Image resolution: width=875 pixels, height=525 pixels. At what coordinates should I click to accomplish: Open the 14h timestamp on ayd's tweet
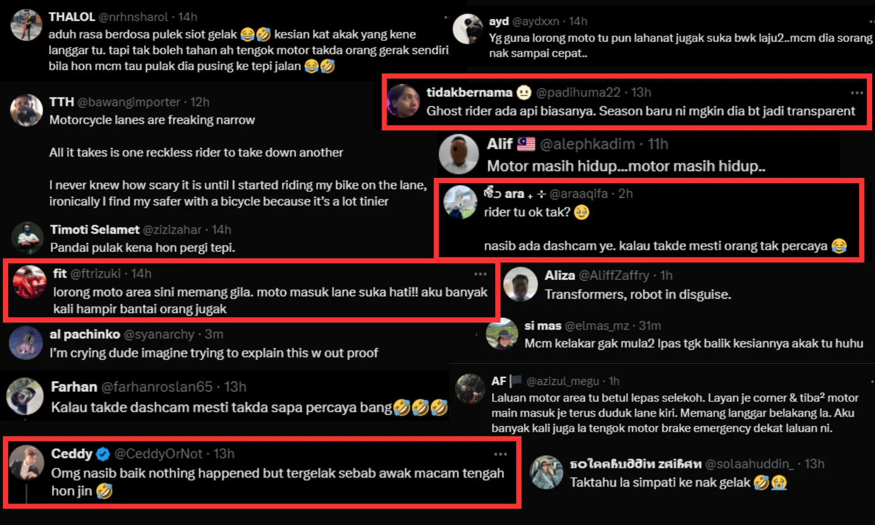tap(578, 21)
